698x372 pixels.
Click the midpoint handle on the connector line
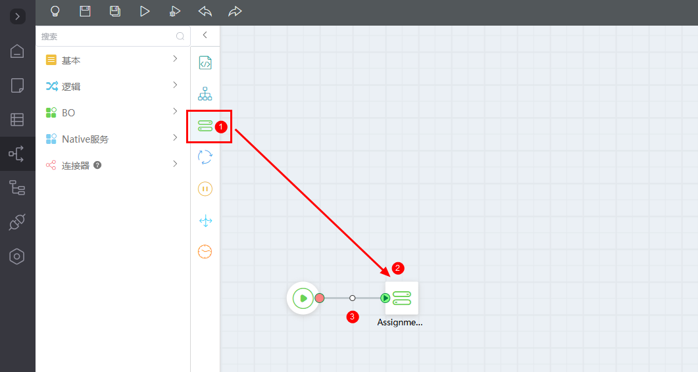pyautogui.click(x=352, y=298)
